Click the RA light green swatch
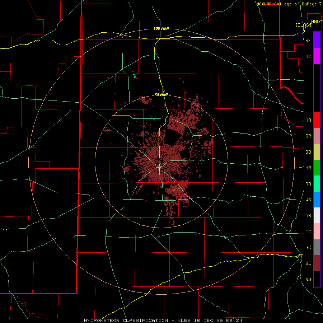The image size is (323, 323). pos(317,184)
